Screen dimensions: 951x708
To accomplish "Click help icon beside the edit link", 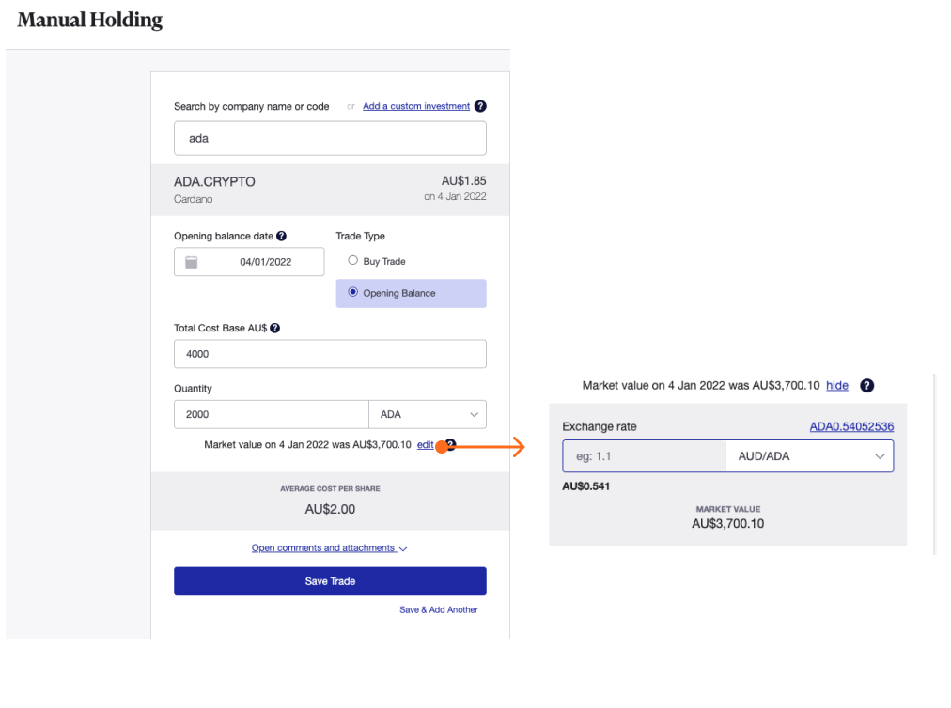I will [451, 445].
